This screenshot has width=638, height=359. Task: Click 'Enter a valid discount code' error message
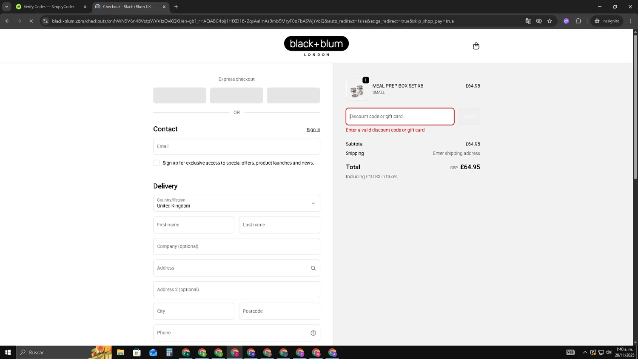coord(385,130)
